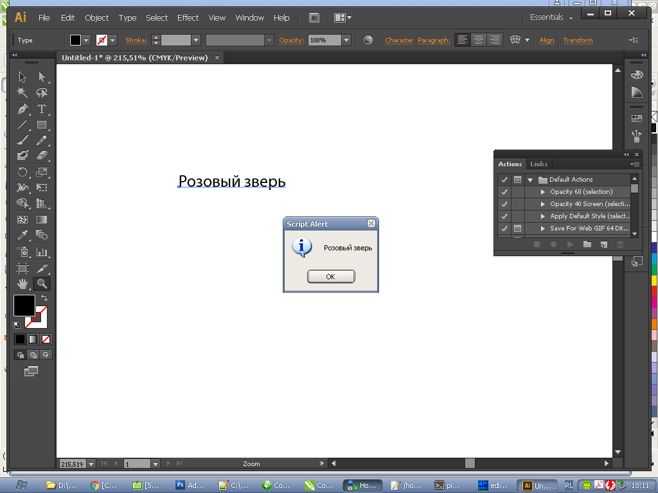Switch to the Links tab
This screenshot has height=493, width=658.
coord(539,164)
